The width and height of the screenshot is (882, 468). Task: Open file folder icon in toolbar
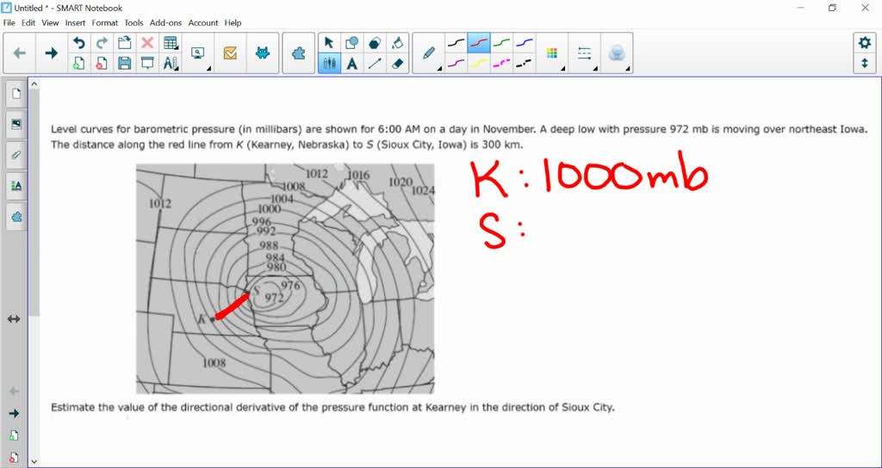124,43
